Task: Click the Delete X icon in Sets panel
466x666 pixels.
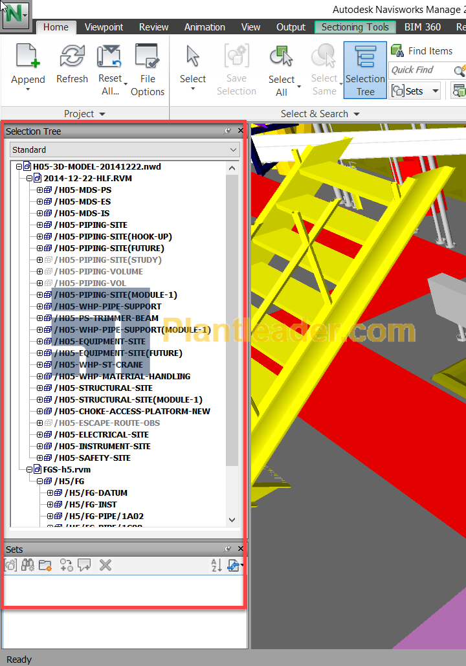Action: tap(105, 565)
